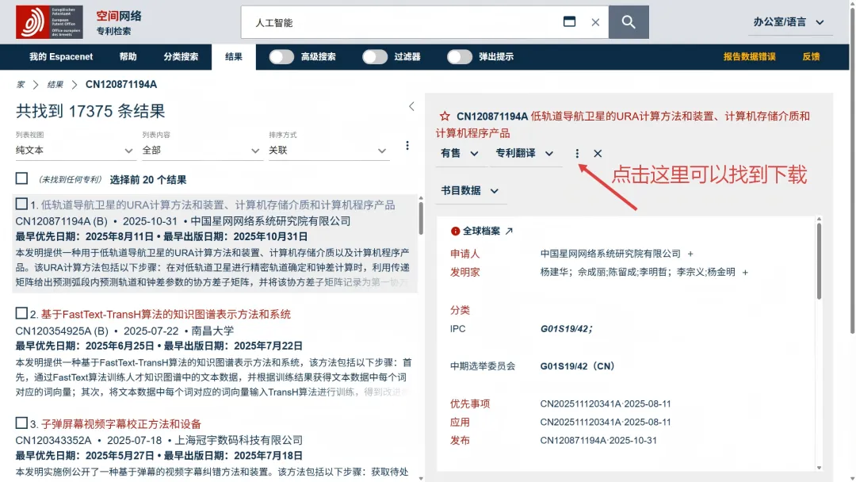Open 我的 Espacenet menu
The image size is (856, 482).
pyautogui.click(x=61, y=57)
